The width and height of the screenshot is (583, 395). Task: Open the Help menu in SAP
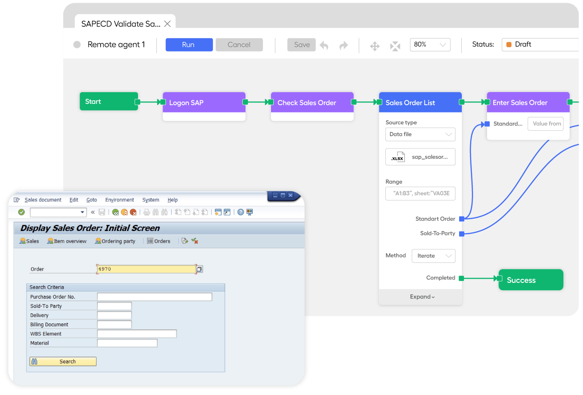pos(173,200)
